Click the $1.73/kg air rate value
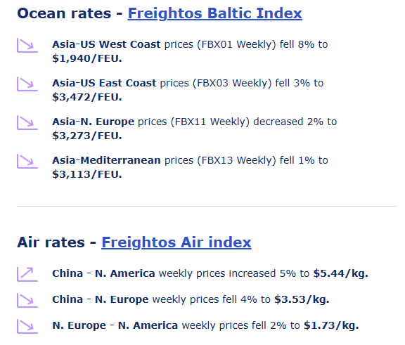This screenshot has width=405, height=345. (331, 325)
